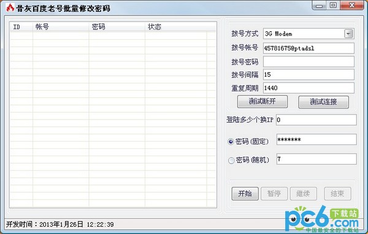368x234 pixels.
Task: Click the random password length field showing 7
Action: pyautogui.click(x=316, y=159)
